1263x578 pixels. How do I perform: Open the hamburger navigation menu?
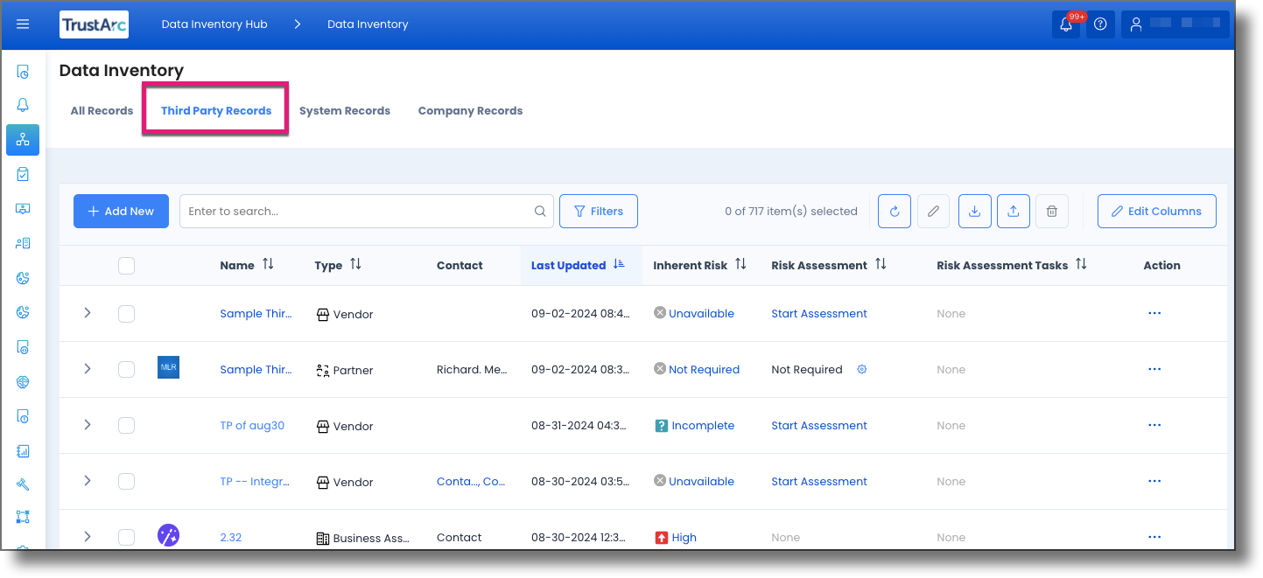pos(23,24)
